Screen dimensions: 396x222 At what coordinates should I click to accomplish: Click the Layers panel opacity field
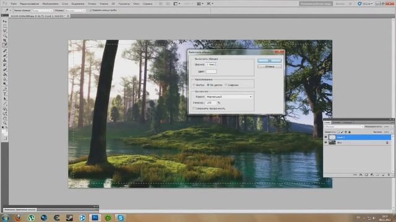386,126
